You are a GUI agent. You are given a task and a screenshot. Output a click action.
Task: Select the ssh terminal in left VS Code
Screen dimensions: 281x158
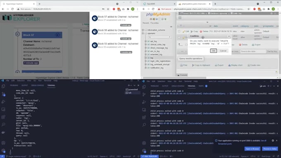(129, 93)
